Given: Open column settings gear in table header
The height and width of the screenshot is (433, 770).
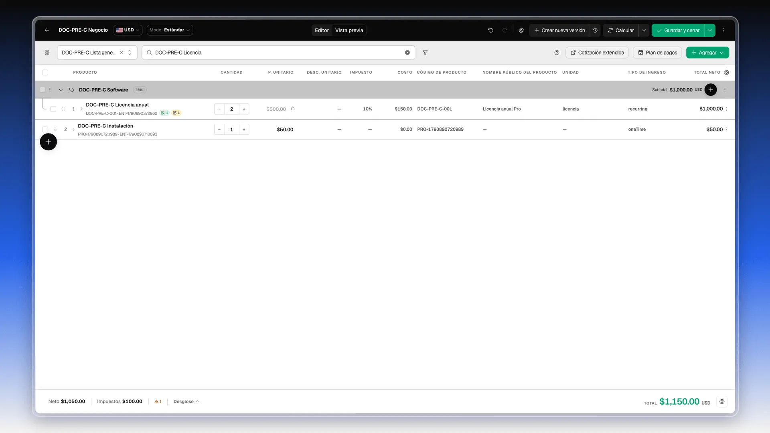Looking at the screenshot, I should click(727, 73).
